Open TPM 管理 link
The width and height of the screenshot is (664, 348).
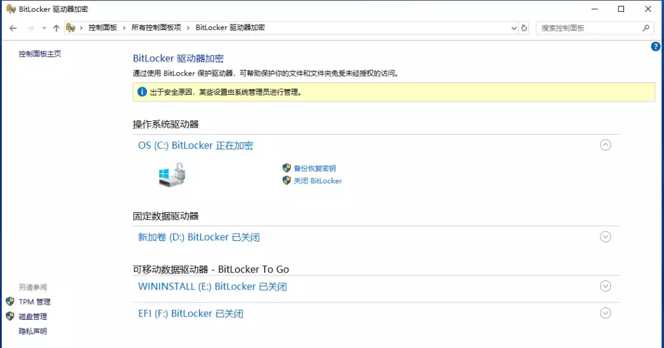[x=34, y=302]
